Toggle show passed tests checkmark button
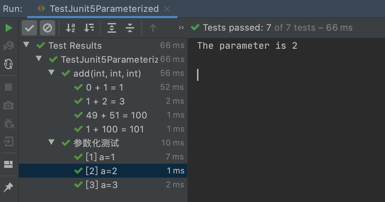The image size is (385, 202). point(29,28)
